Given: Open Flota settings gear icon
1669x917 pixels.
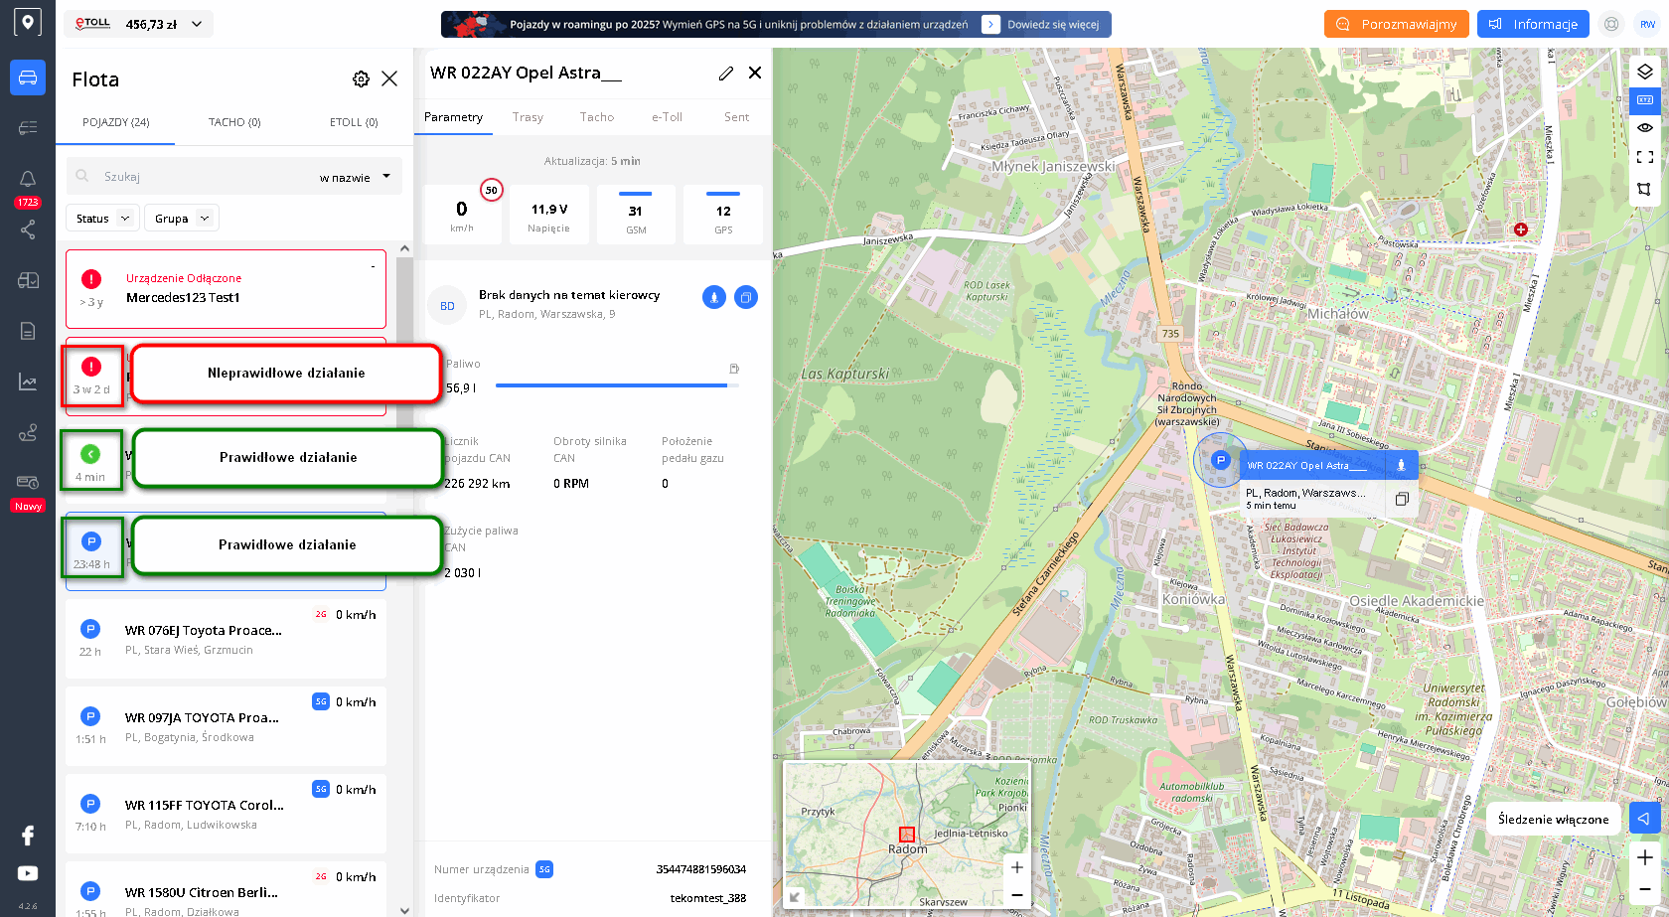Looking at the screenshot, I should pyautogui.click(x=361, y=79).
